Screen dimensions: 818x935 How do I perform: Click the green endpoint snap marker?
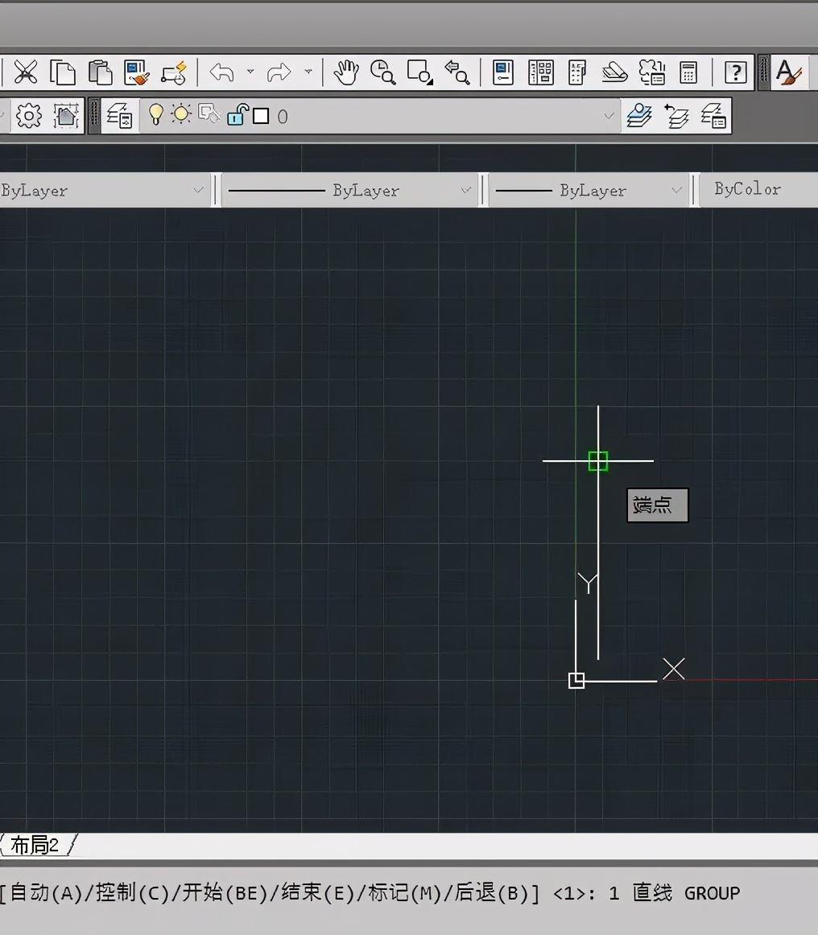(x=598, y=461)
